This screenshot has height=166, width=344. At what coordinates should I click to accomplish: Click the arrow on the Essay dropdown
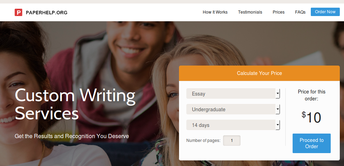coord(278,93)
